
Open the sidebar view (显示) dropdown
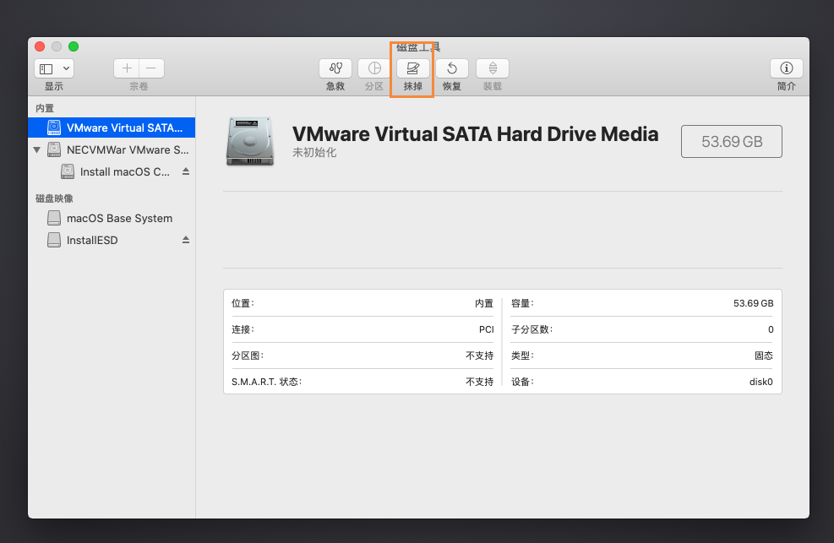(x=54, y=68)
